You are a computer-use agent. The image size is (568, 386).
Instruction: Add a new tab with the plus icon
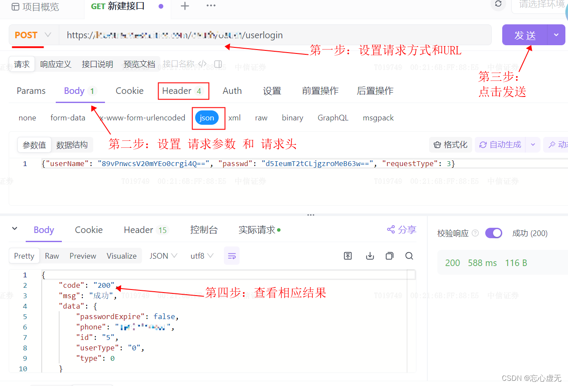(185, 6)
